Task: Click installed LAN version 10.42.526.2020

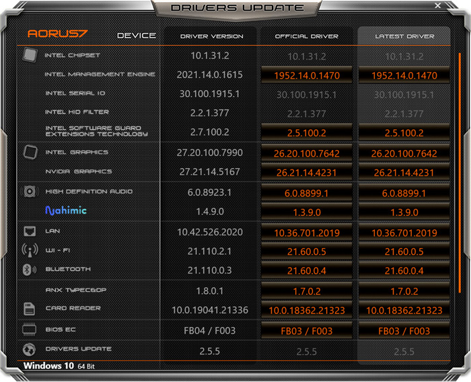Action: click(210, 231)
